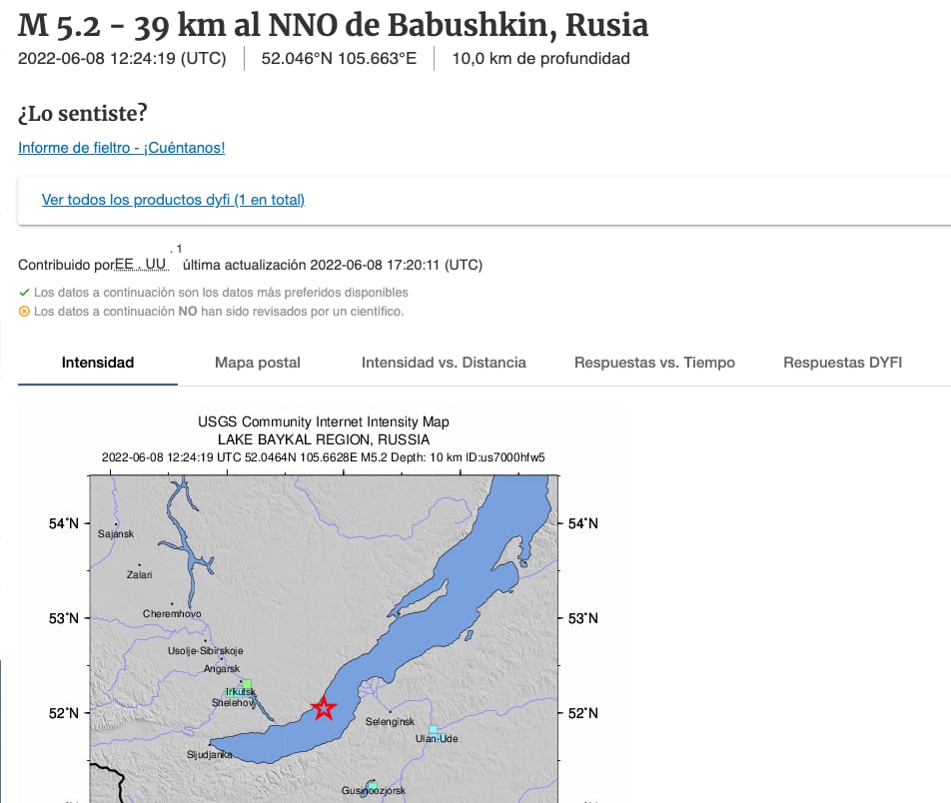This screenshot has height=803, width=951.
Task: Switch to the Mapa postal tab
Action: pyautogui.click(x=257, y=363)
